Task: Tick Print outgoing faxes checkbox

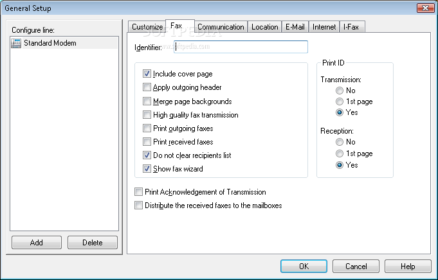Action: 147,128
